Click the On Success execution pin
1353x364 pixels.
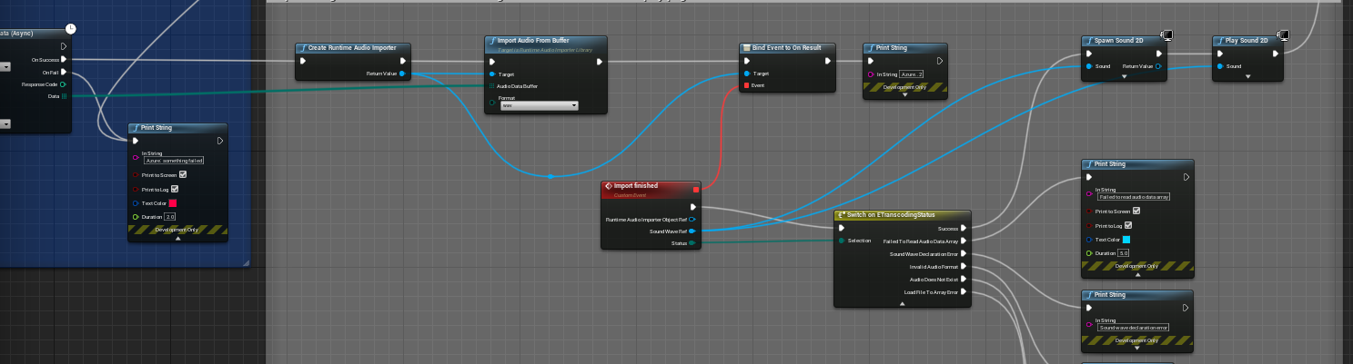[64, 60]
